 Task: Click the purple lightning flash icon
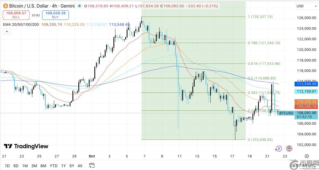pyautogui.click(x=278, y=148)
